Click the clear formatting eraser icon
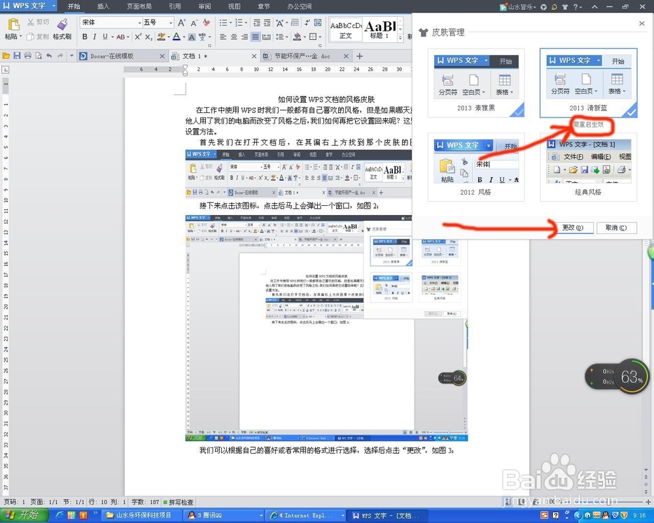 point(206,22)
